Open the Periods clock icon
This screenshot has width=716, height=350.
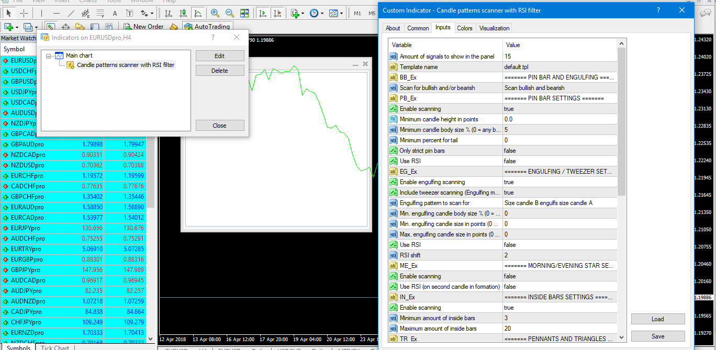314,13
